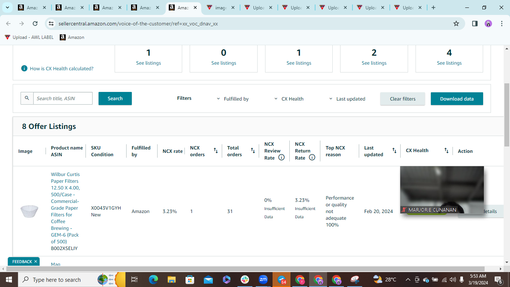Show info for NCX Review Rate
Screen dimensions: 510x287
pyautogui.click(x=282, y=157)
